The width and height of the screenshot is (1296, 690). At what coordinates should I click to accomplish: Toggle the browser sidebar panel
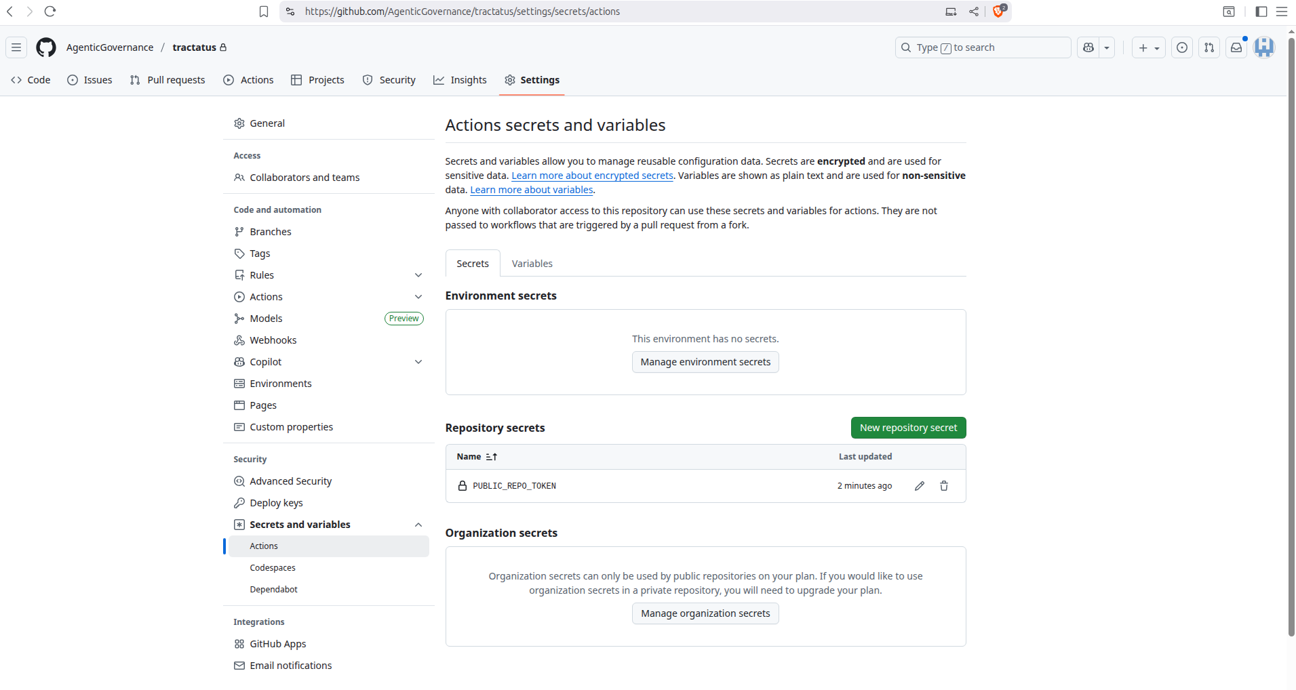pyautogui.click(x=1261, y=12)
